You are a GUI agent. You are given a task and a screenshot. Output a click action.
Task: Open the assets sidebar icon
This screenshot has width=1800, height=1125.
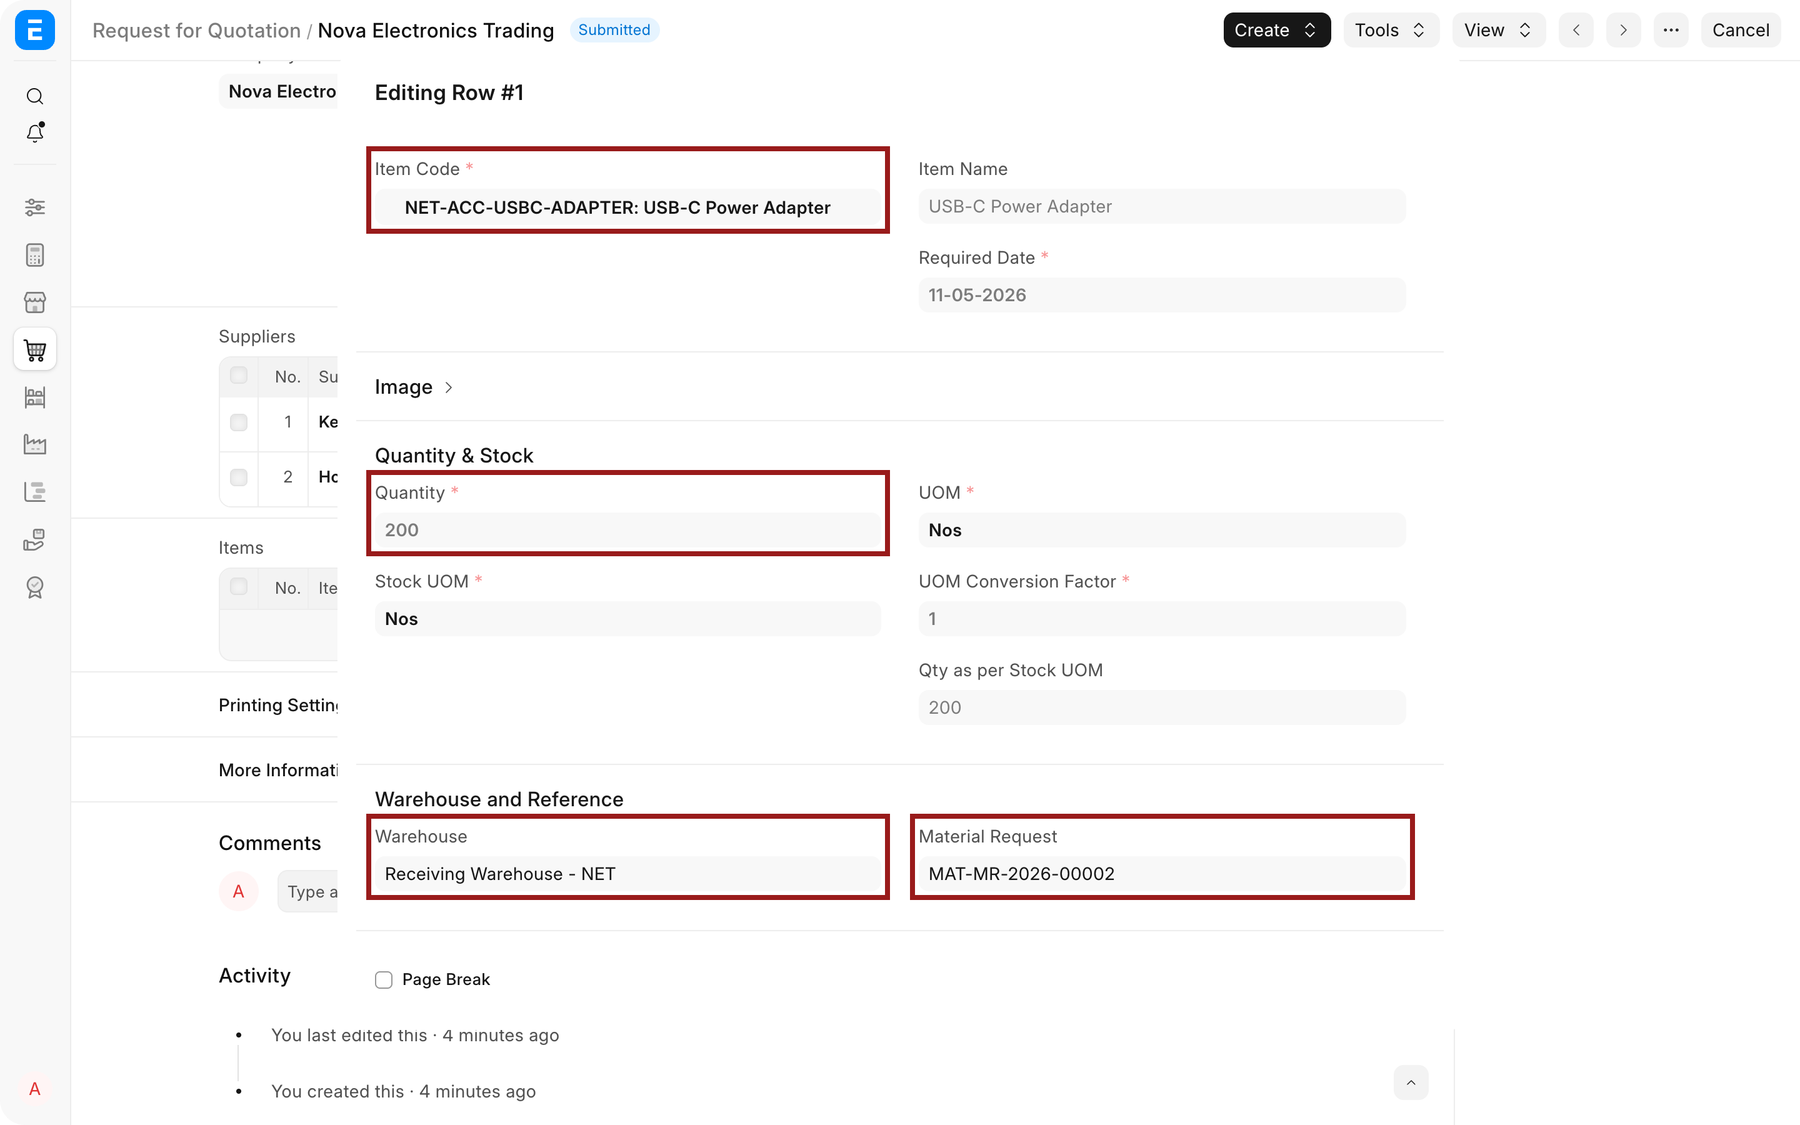[x=35, y=539]
